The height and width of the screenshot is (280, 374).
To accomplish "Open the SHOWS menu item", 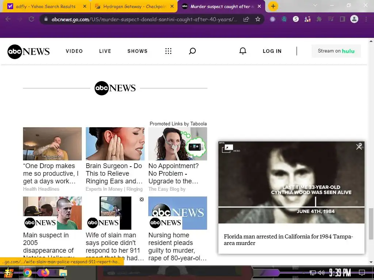I will 137,51.
